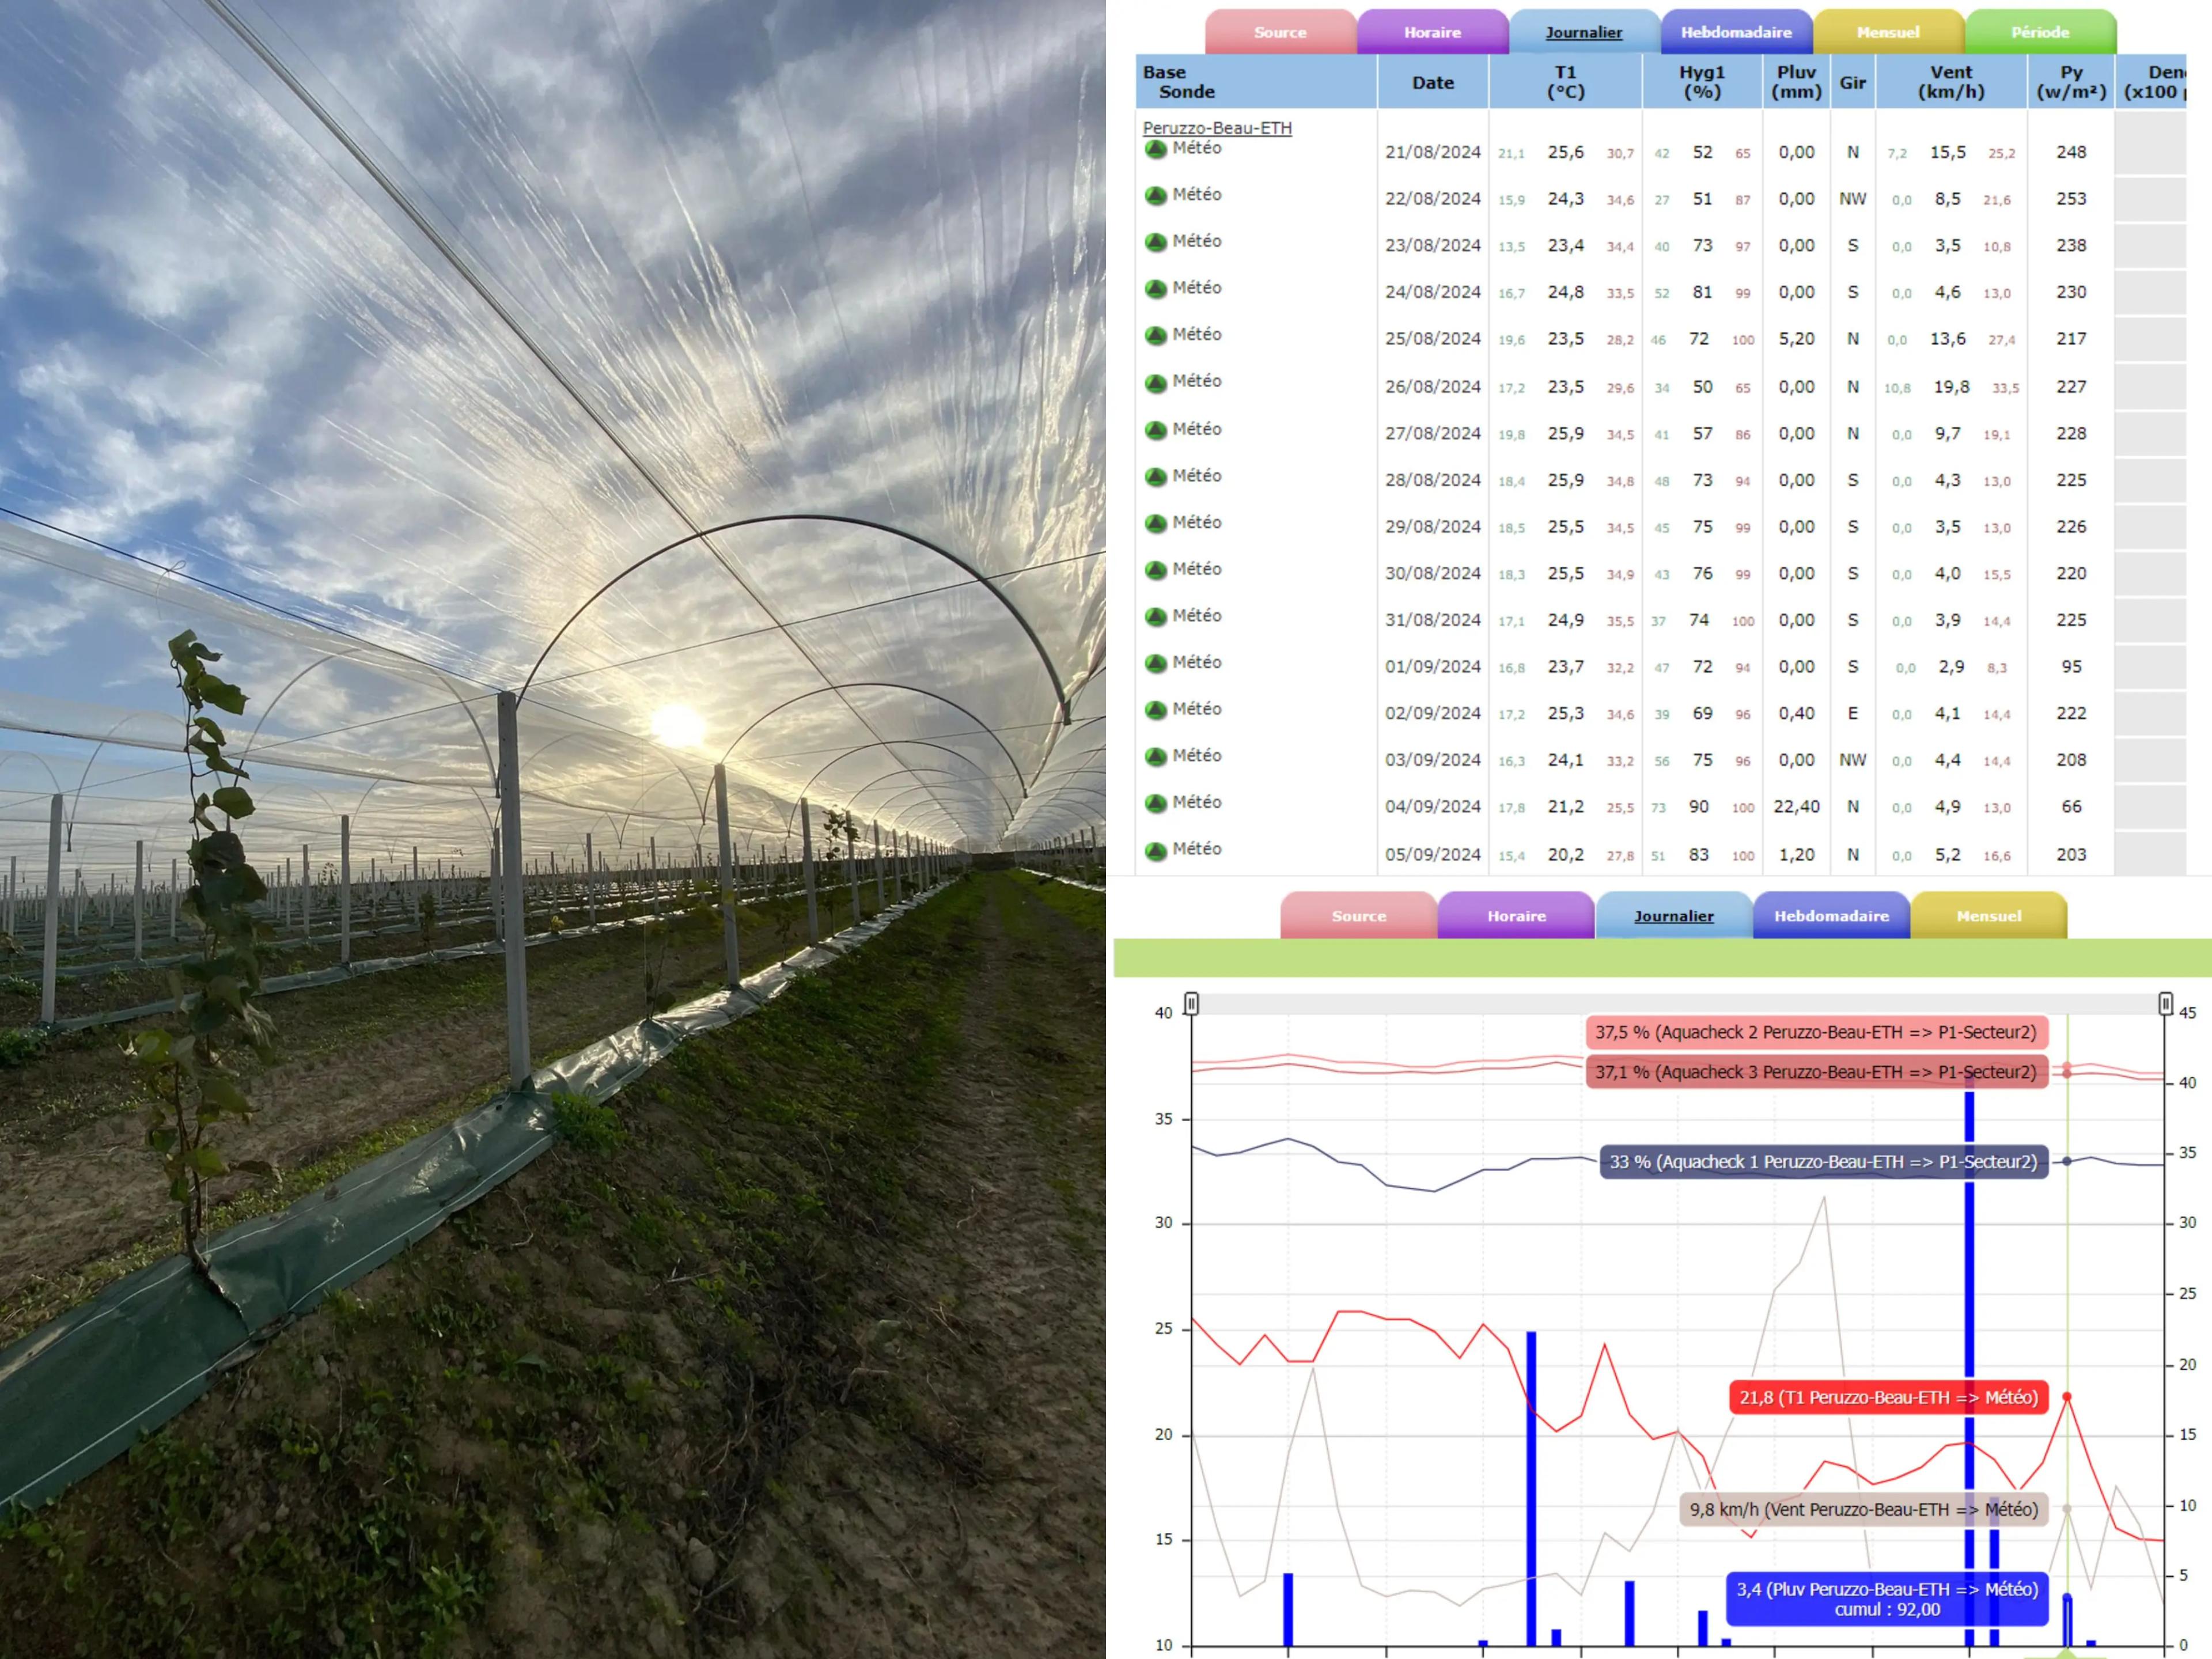Viewport: 2212px width, 1659px height.
Task: Click the T1 (°C) column header
Action: [x=1565, y=83]
